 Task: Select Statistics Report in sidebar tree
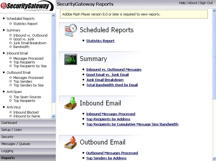[x=26, y=24]
